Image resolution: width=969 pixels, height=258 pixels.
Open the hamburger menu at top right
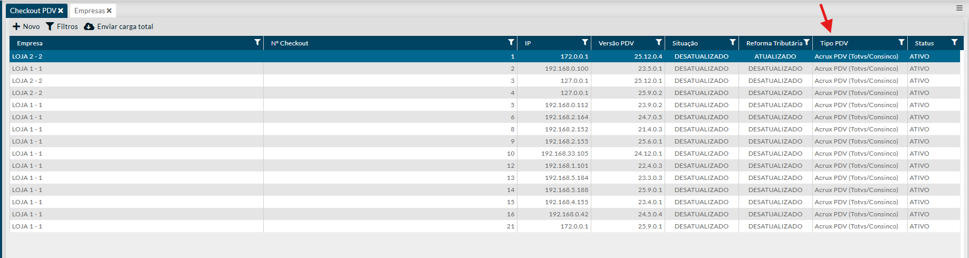959,8
